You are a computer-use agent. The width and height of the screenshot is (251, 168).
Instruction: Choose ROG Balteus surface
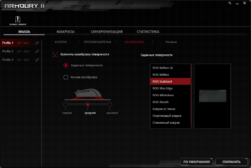point(170,75)
